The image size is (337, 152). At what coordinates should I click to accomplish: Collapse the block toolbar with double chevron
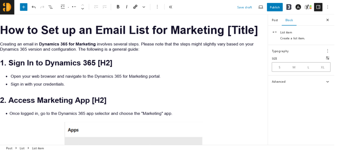(170, 7)
